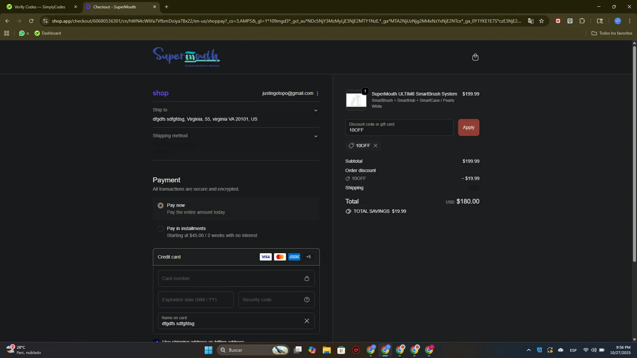
Task: Click the Security code field
Action: [276, 299]
